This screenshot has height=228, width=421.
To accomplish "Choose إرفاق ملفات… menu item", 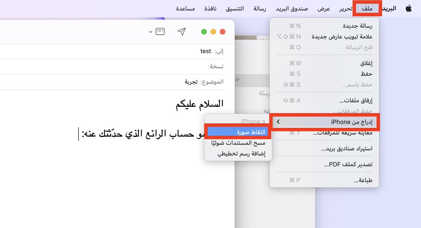I will click(x=324, y=101).
